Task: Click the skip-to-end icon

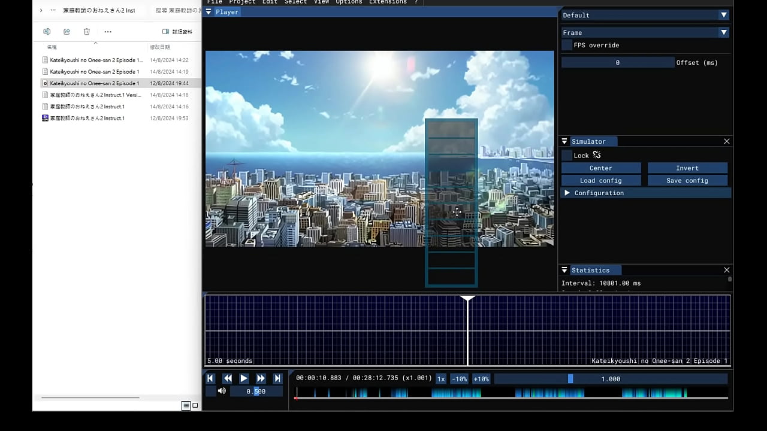Action: (x=277, y=378)
